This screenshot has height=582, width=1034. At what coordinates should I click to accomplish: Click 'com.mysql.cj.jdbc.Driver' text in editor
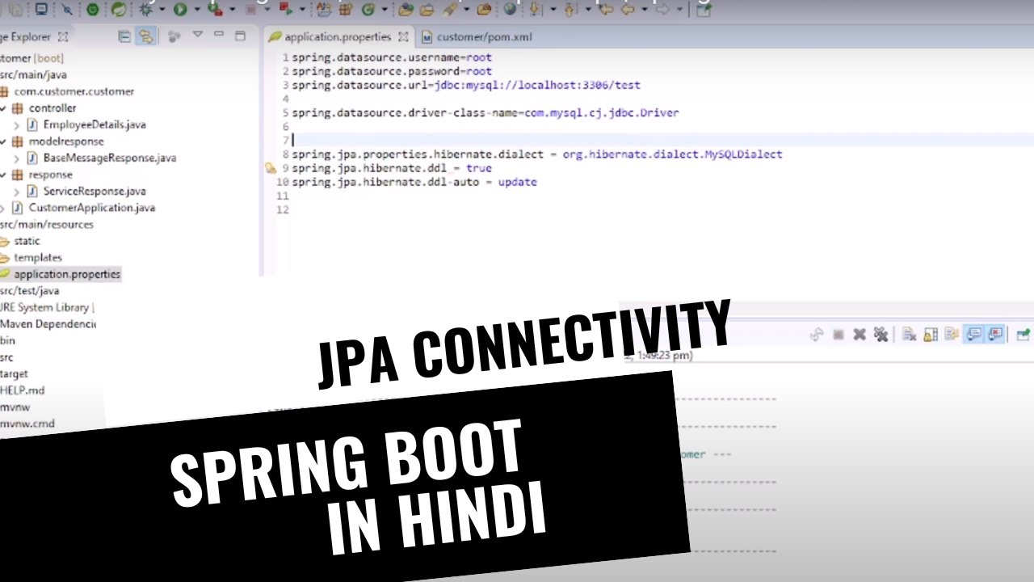pyautogui.click(x=602, y=112)
